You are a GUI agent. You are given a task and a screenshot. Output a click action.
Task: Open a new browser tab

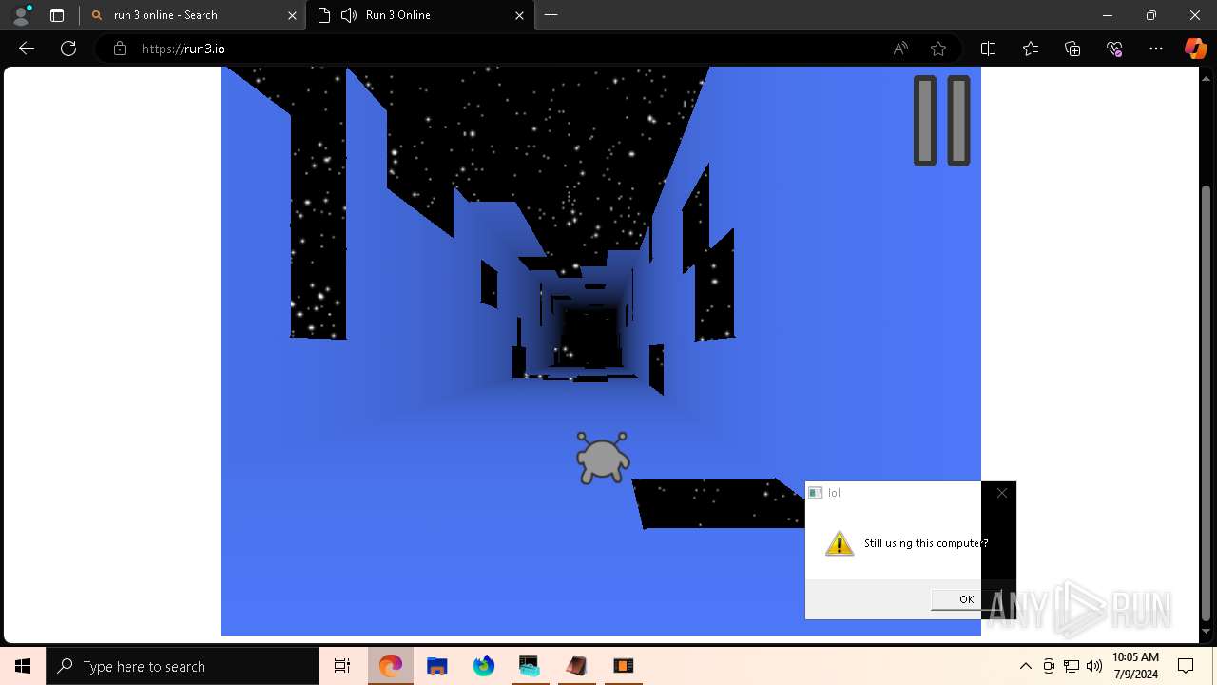(x=551, y=15)
